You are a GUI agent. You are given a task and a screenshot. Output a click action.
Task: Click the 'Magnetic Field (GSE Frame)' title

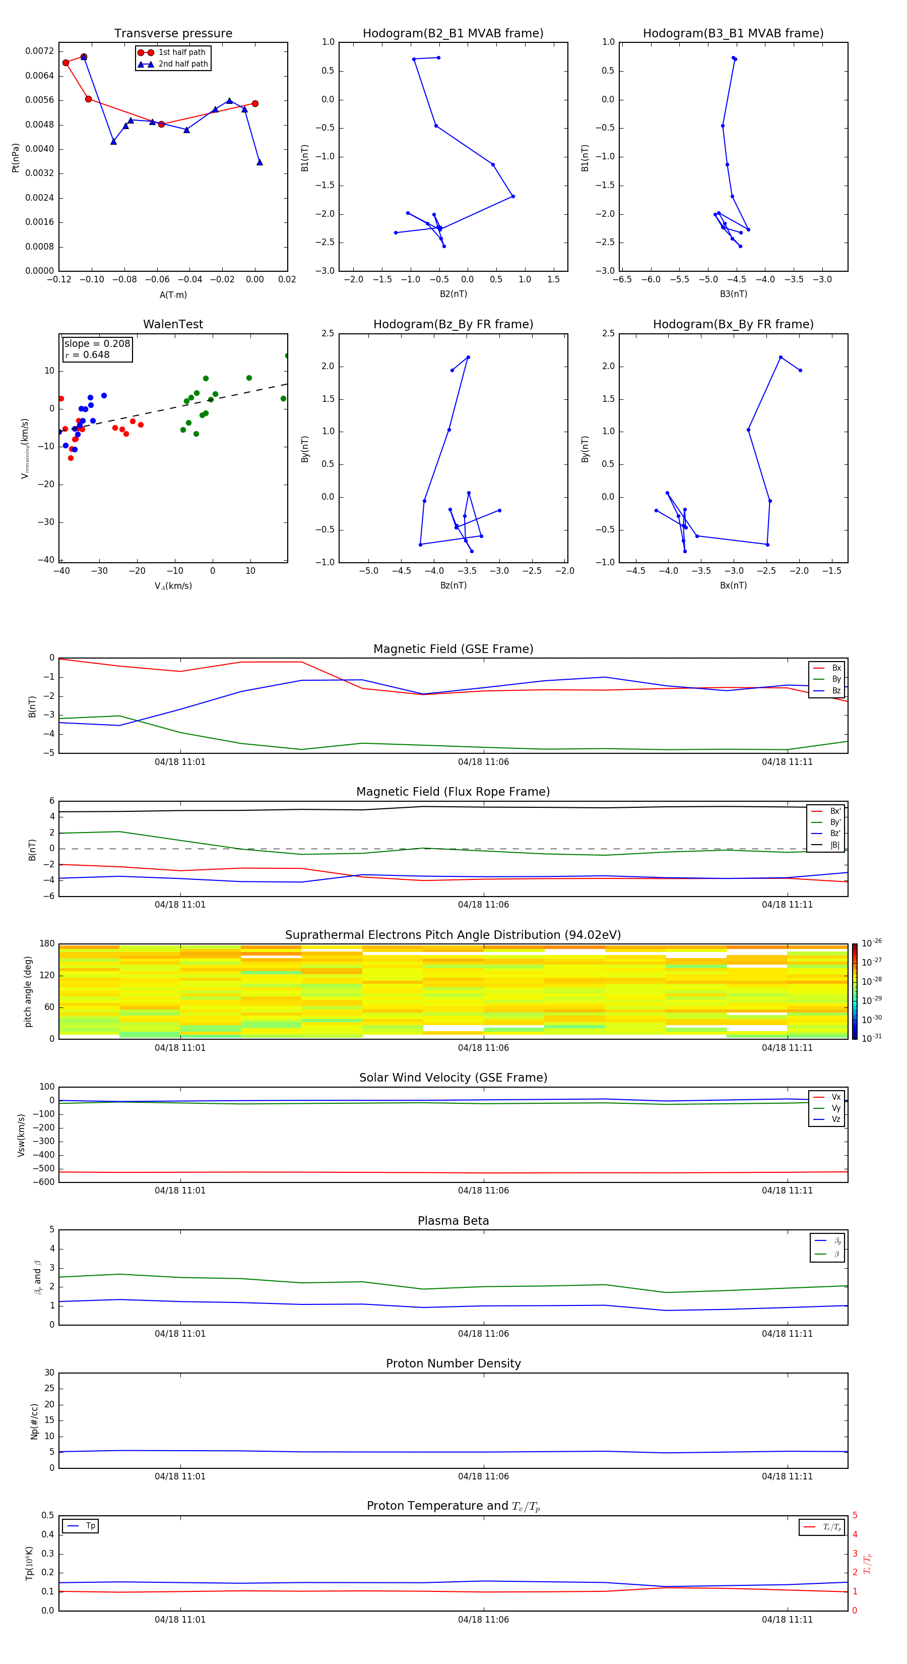tap(453, 649)
